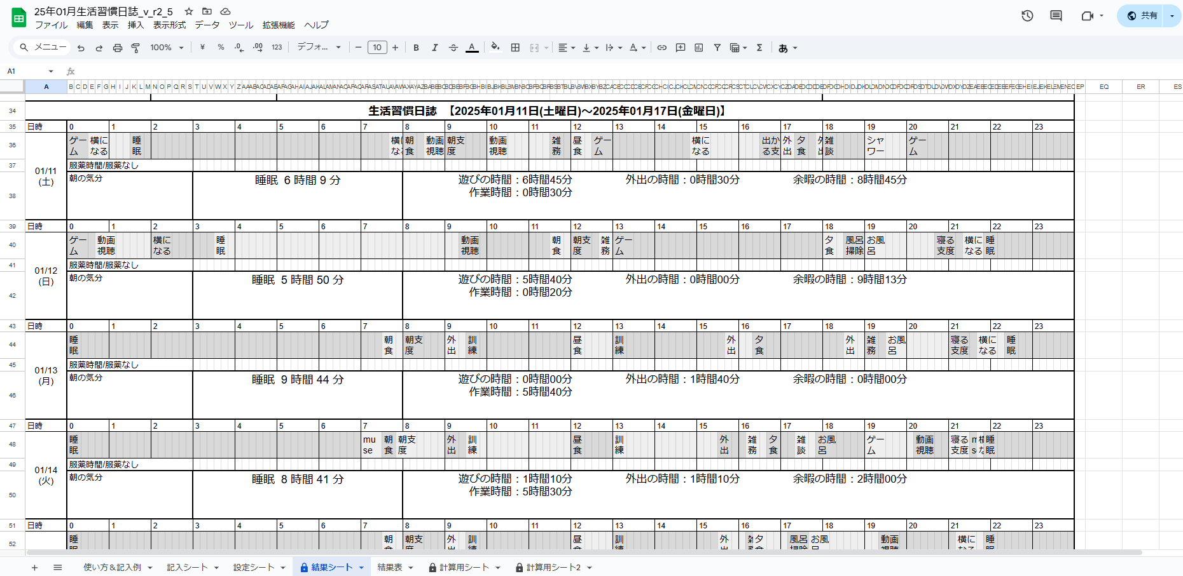Open the ツール menu
This screenshot has width=1183, height=576.
click(x=241, y=25)
